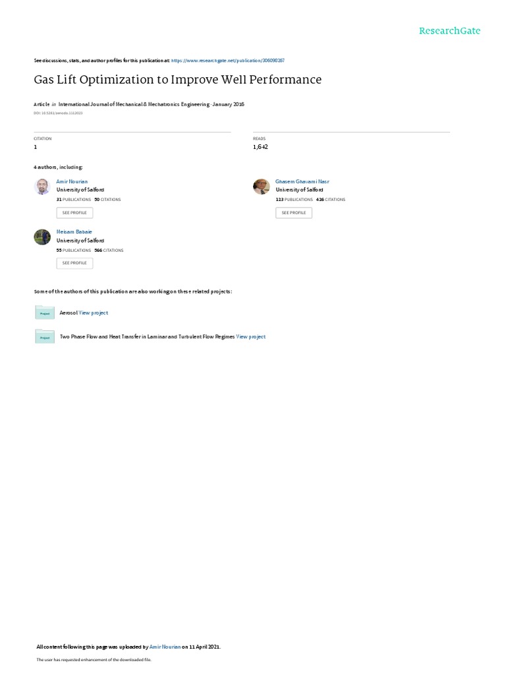Click Amir Nourian's profile photo
506x675 pixels.
coord(42,187)
